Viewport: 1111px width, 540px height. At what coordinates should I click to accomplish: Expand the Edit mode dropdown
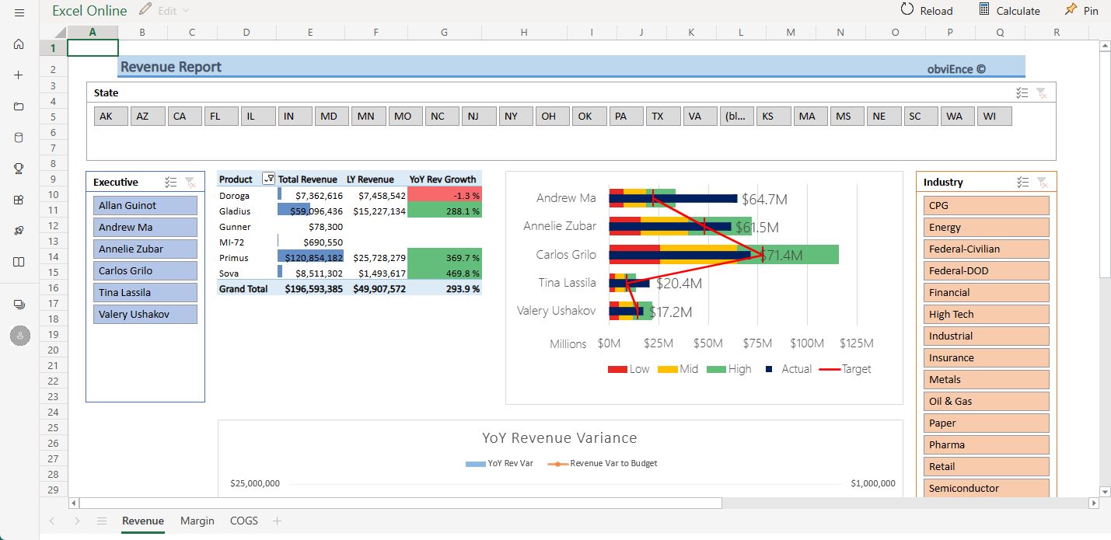(x=185, y=11)
